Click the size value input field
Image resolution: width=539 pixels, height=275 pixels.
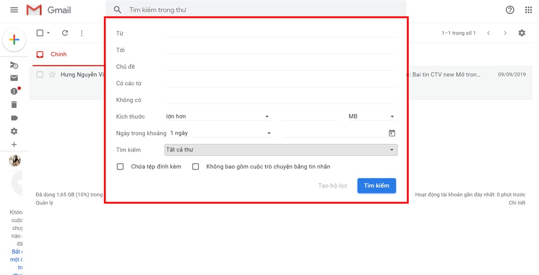pos(310,116)
